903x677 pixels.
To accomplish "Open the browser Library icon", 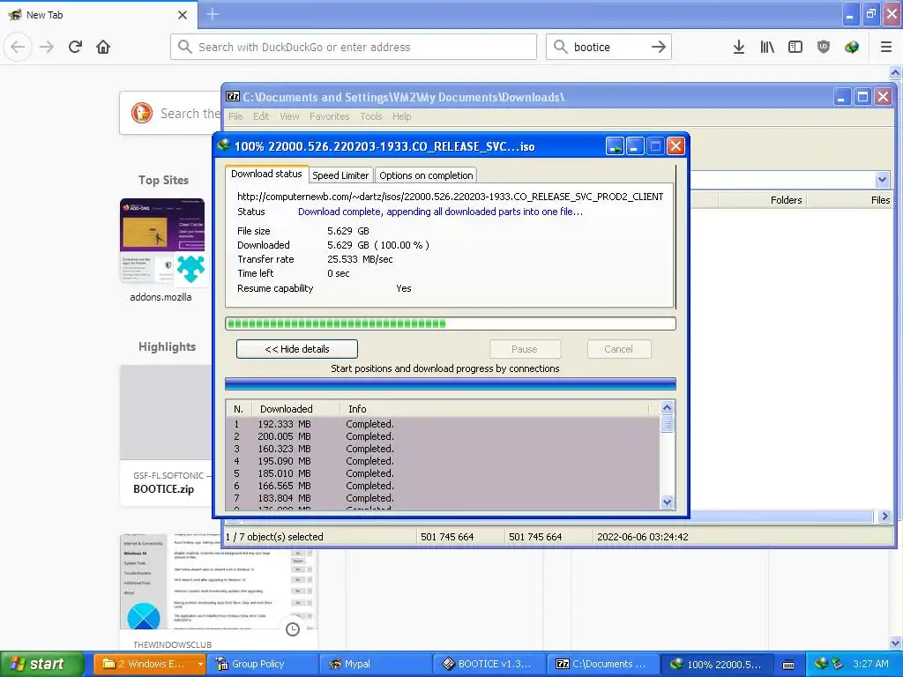I will click(767, 48).
